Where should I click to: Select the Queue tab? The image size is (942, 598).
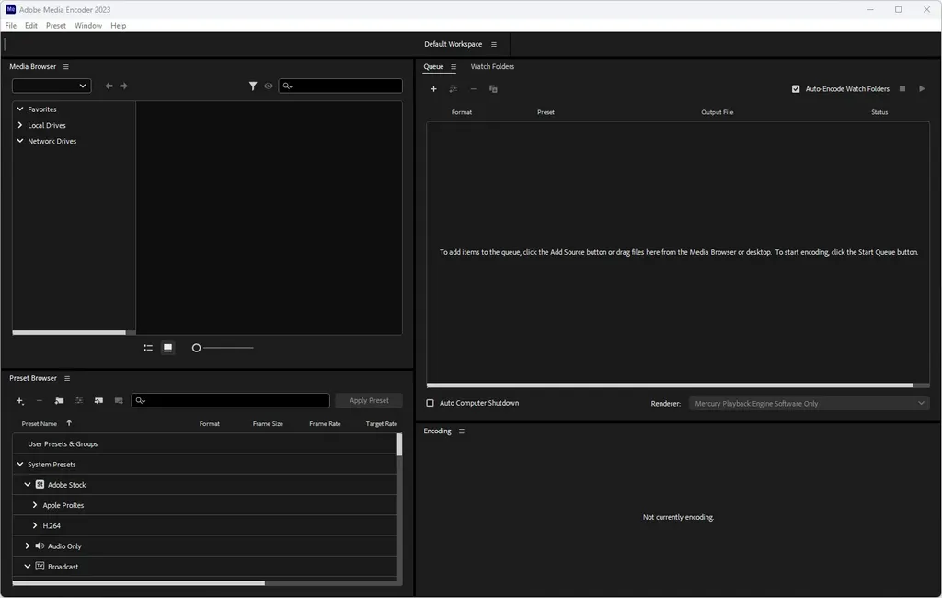(x=434, y=67)
